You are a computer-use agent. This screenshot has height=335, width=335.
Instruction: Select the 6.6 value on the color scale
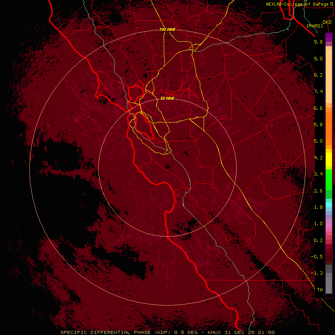click(318, 108)
